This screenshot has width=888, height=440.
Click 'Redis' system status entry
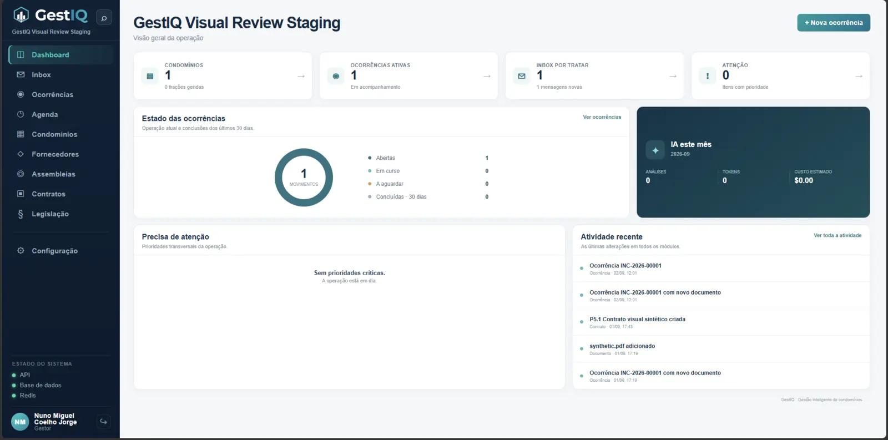[x=24, y=396]
